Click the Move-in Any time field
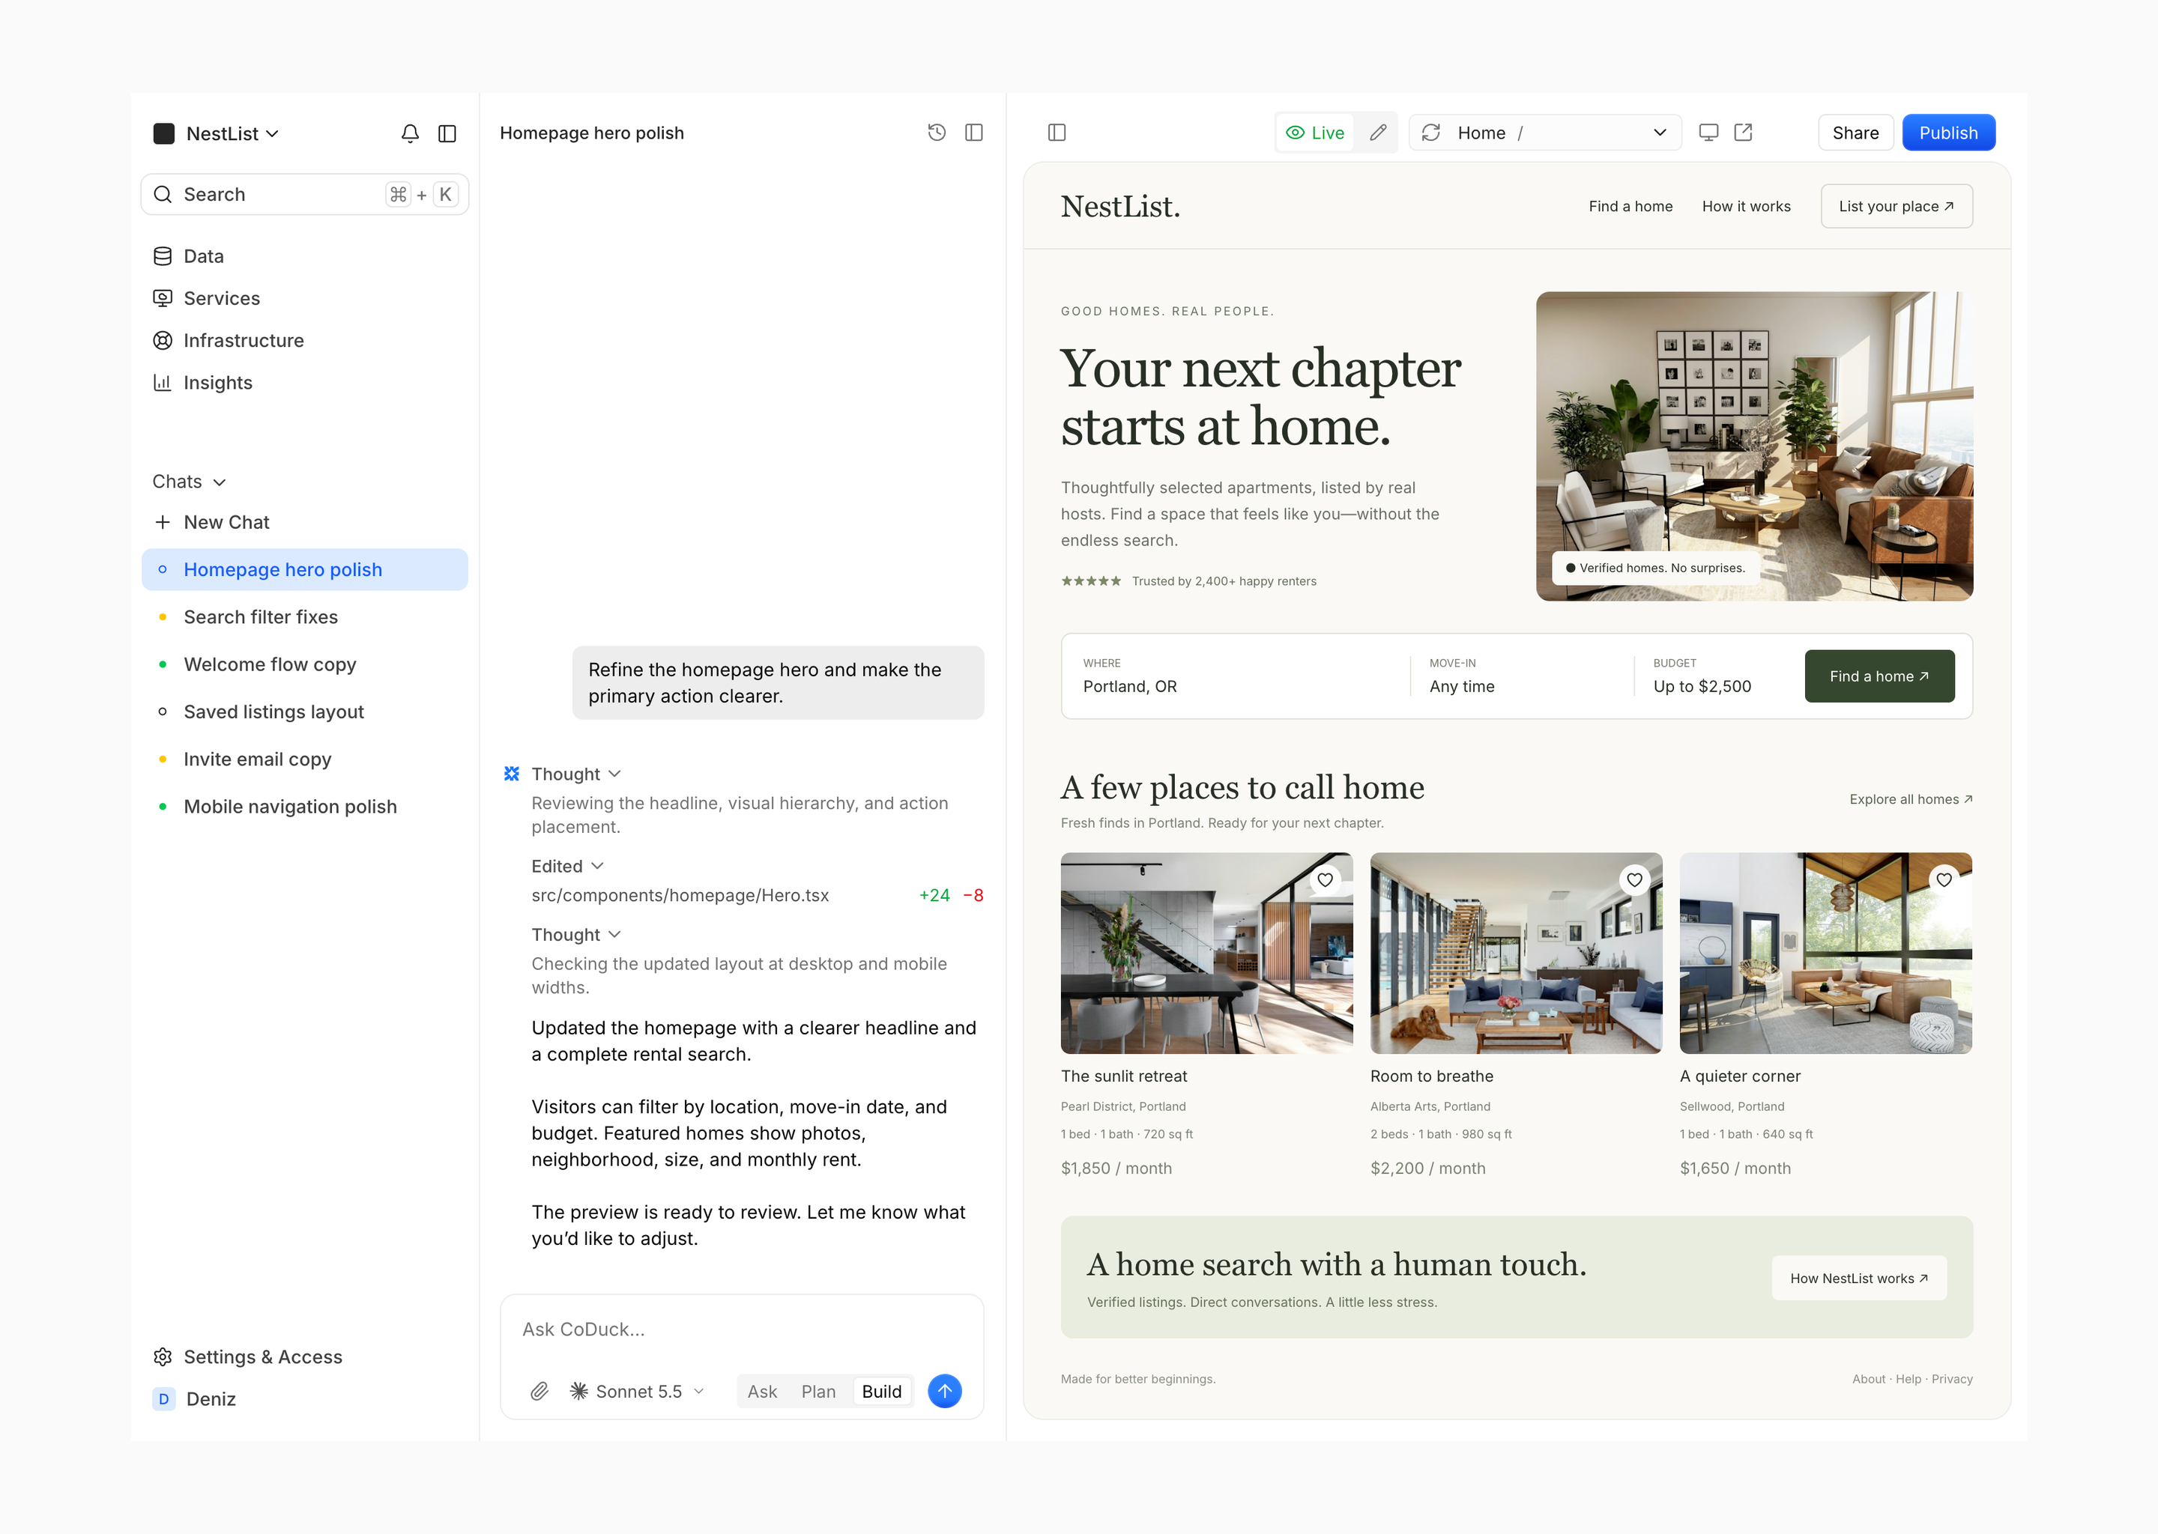This screenshot has width=2158, height=1534. point(1522,676)
